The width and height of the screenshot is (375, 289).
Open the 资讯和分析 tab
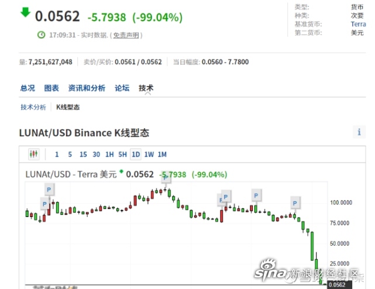tap(87, 88)
